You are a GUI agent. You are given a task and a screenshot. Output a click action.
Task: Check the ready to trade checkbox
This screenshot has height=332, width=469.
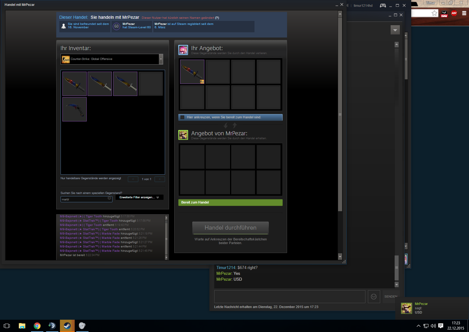[183, 117]
